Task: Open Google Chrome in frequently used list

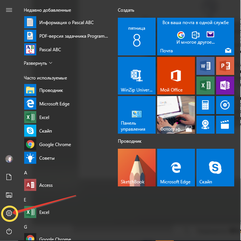Action: [x=66, y=144]
